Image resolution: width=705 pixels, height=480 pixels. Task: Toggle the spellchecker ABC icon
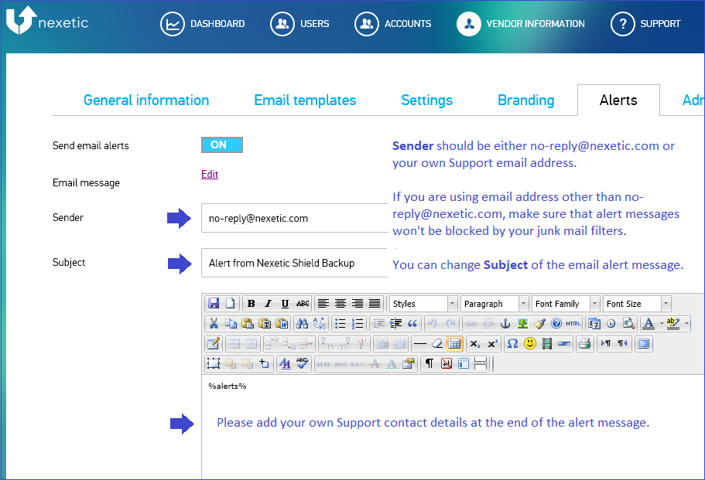[302, 364]
